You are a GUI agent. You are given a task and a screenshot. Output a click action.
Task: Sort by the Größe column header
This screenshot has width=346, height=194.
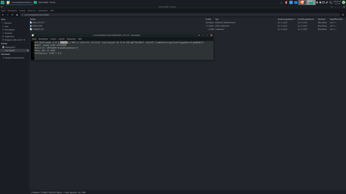click(208, 19)
